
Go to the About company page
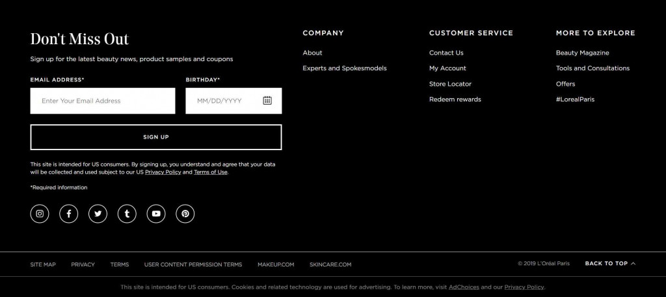tap(312, 53)
